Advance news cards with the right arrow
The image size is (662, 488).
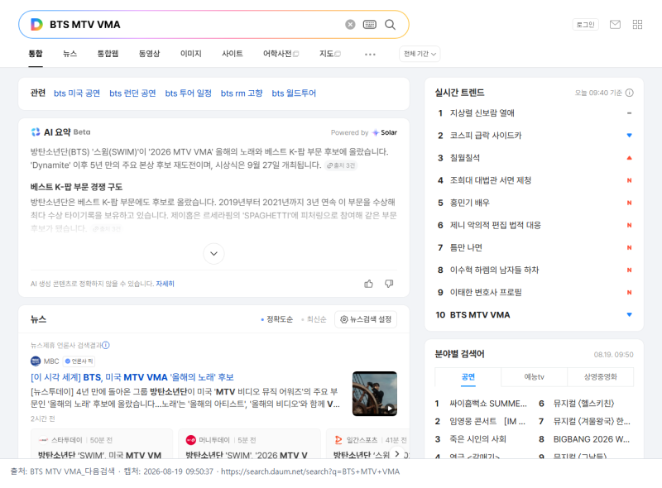[396, 453]
